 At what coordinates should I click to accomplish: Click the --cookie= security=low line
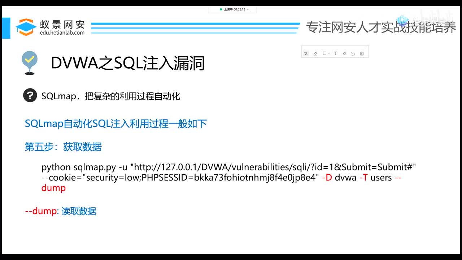coord(222,177)
